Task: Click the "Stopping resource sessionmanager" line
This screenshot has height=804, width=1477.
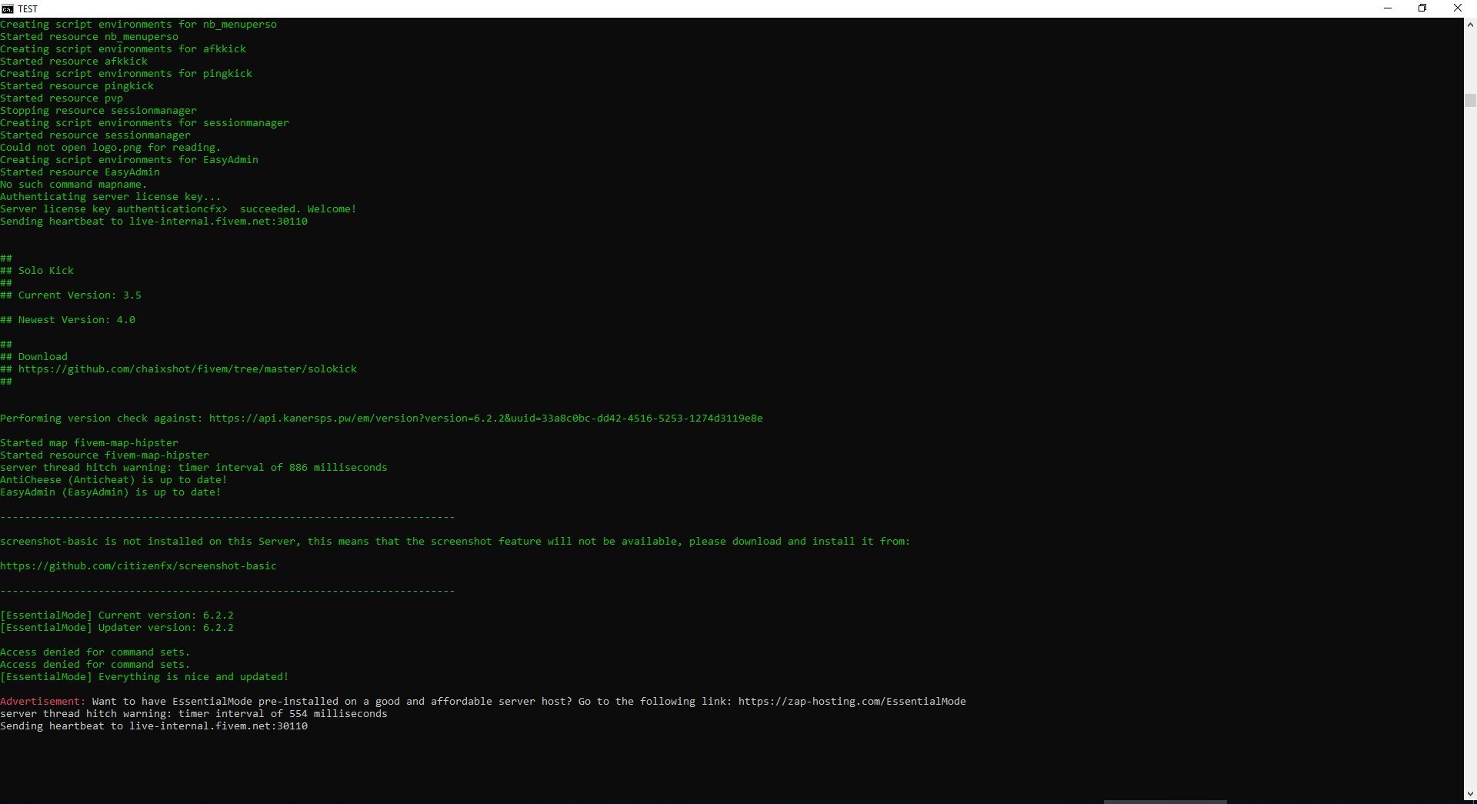Action: pyautogui.click(x=98, y=111)
